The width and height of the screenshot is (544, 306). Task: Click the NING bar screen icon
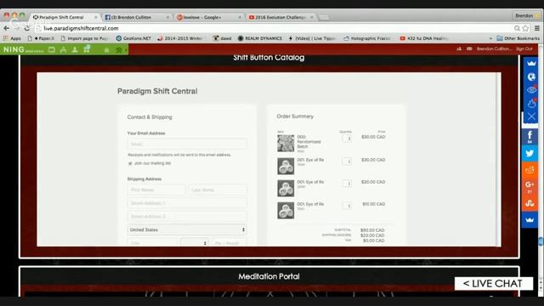[52, 50]
